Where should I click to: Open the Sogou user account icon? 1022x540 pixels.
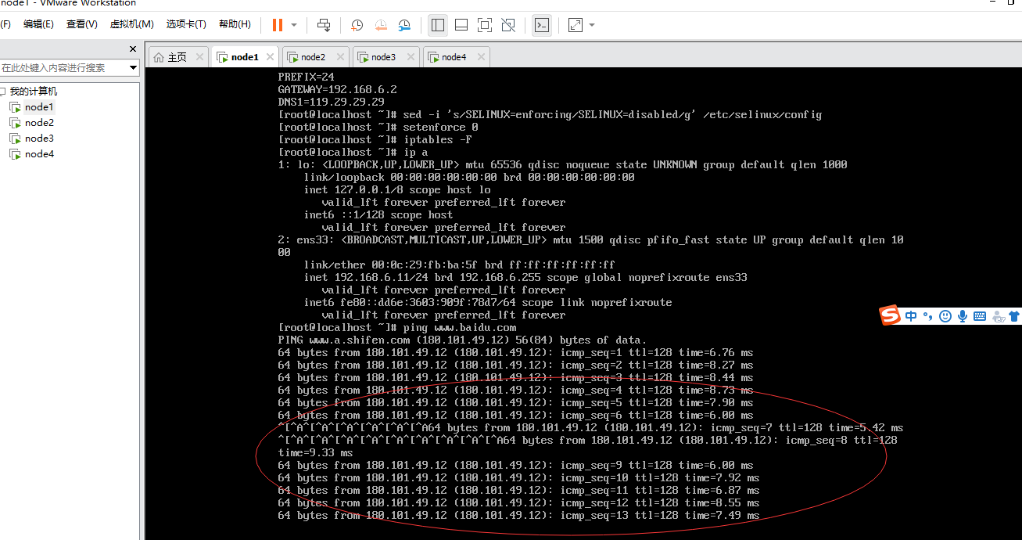(x=999, y=316)
